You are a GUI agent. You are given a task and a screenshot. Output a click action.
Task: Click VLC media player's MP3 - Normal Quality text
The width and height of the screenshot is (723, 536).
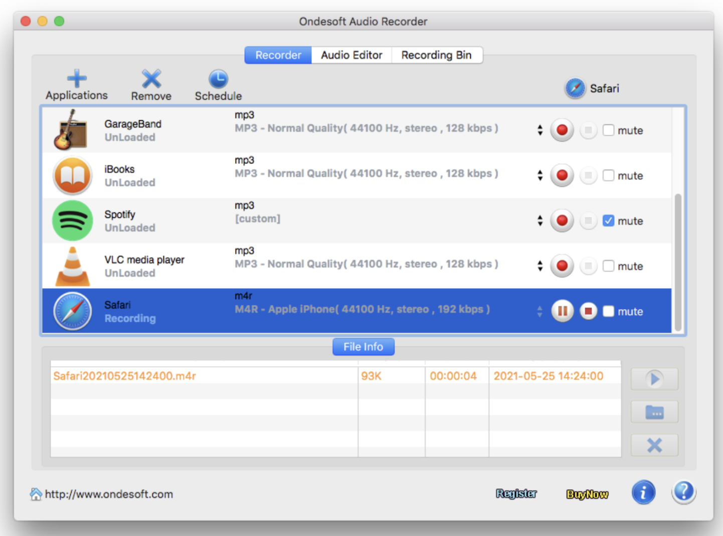click(367, 264)
